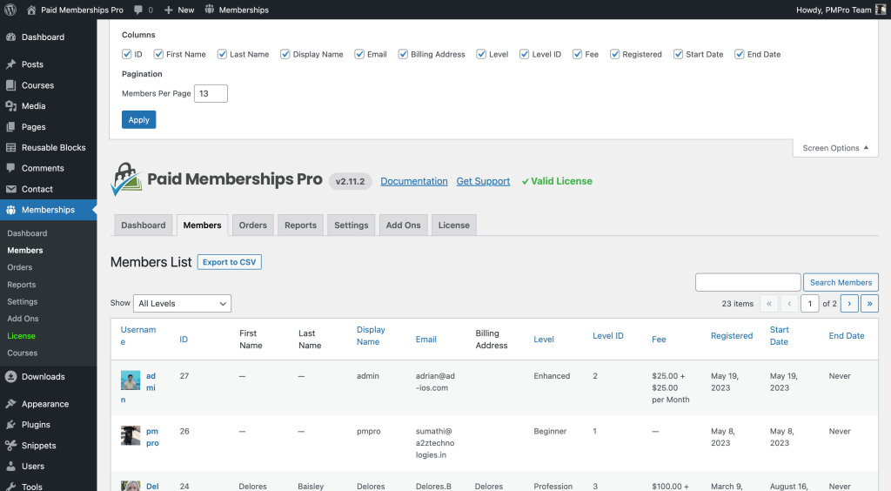Image resolution: width=891 pixels, height=491 pixels.
Task: Switch to the Dashboard tab
Action: [x=144, y=225]
